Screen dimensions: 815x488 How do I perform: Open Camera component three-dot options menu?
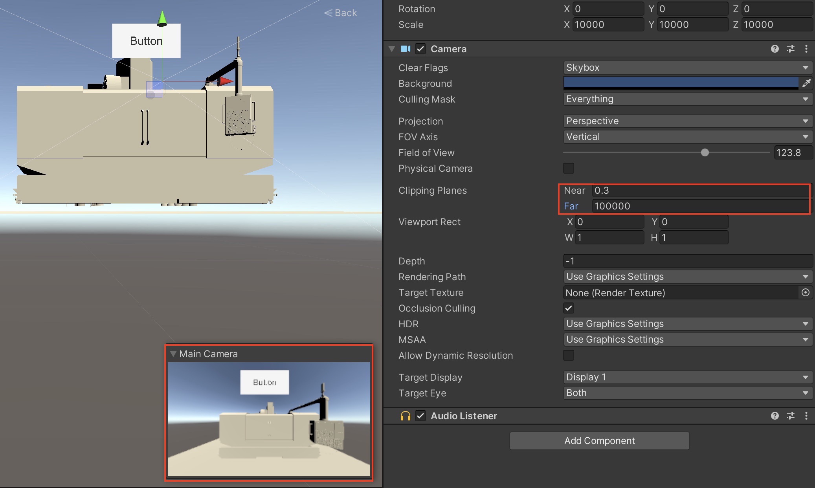806,49
